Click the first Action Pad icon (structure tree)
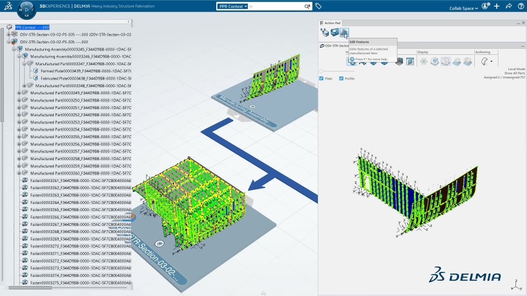Viewport: 527px width, 296px height. [324, 32]
